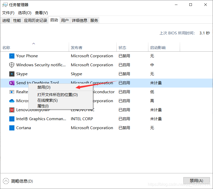The height and width of the screenshot is (189, 213).
Task: Click the Your Phone app icon
Action: (12, 56)
